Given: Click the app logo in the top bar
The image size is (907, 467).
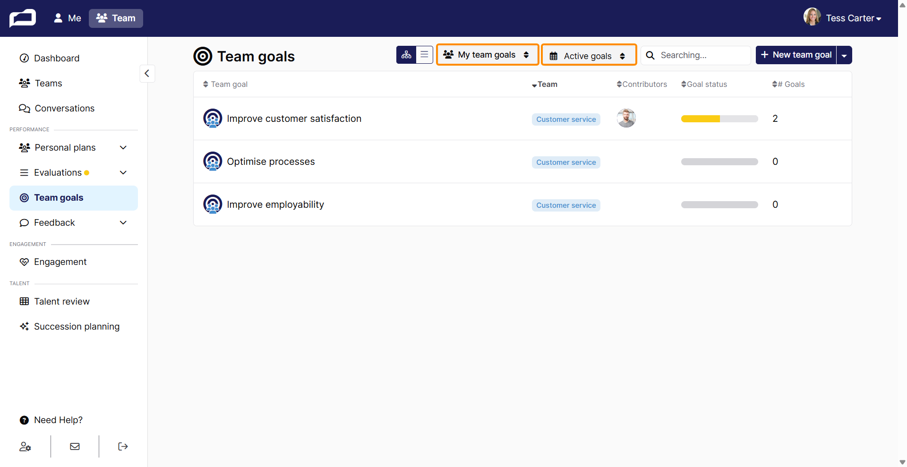Looking at the screenshot, I should [x=23, y=18].
